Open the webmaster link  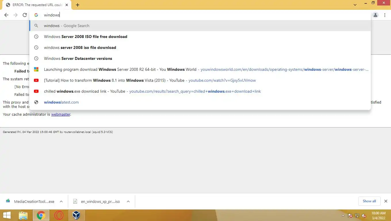(x=61, y=114)
